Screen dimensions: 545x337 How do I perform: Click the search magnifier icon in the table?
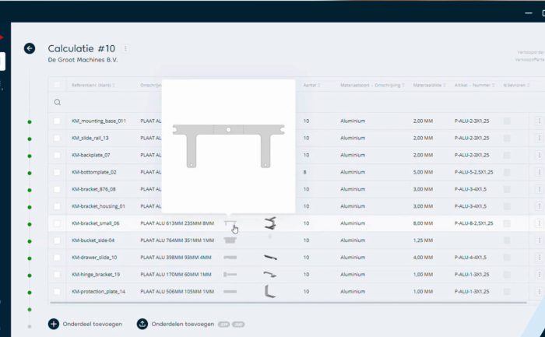point(57,102)
